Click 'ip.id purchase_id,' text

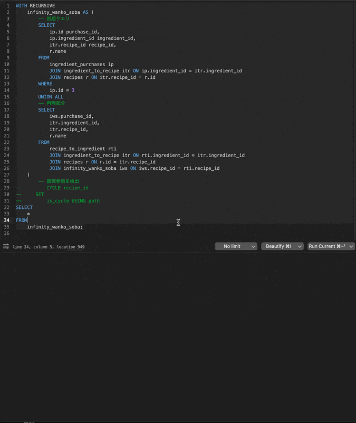[74, 32]
